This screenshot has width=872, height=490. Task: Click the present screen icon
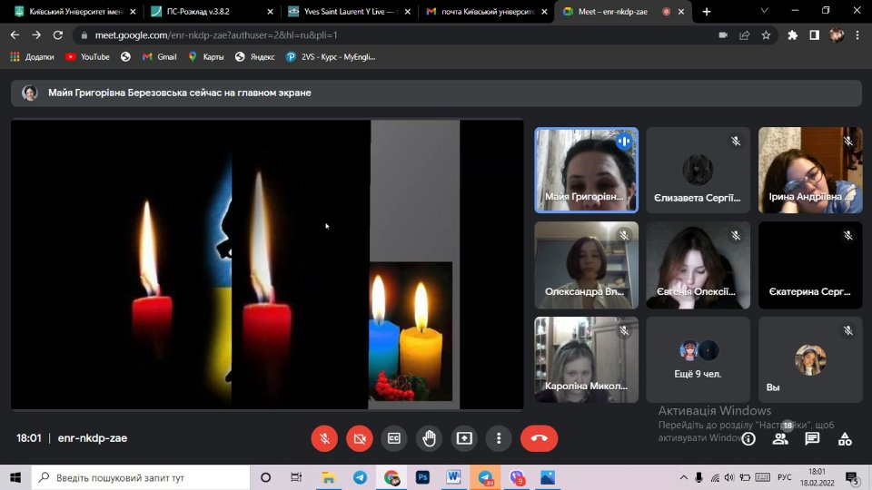coord(464,438)
